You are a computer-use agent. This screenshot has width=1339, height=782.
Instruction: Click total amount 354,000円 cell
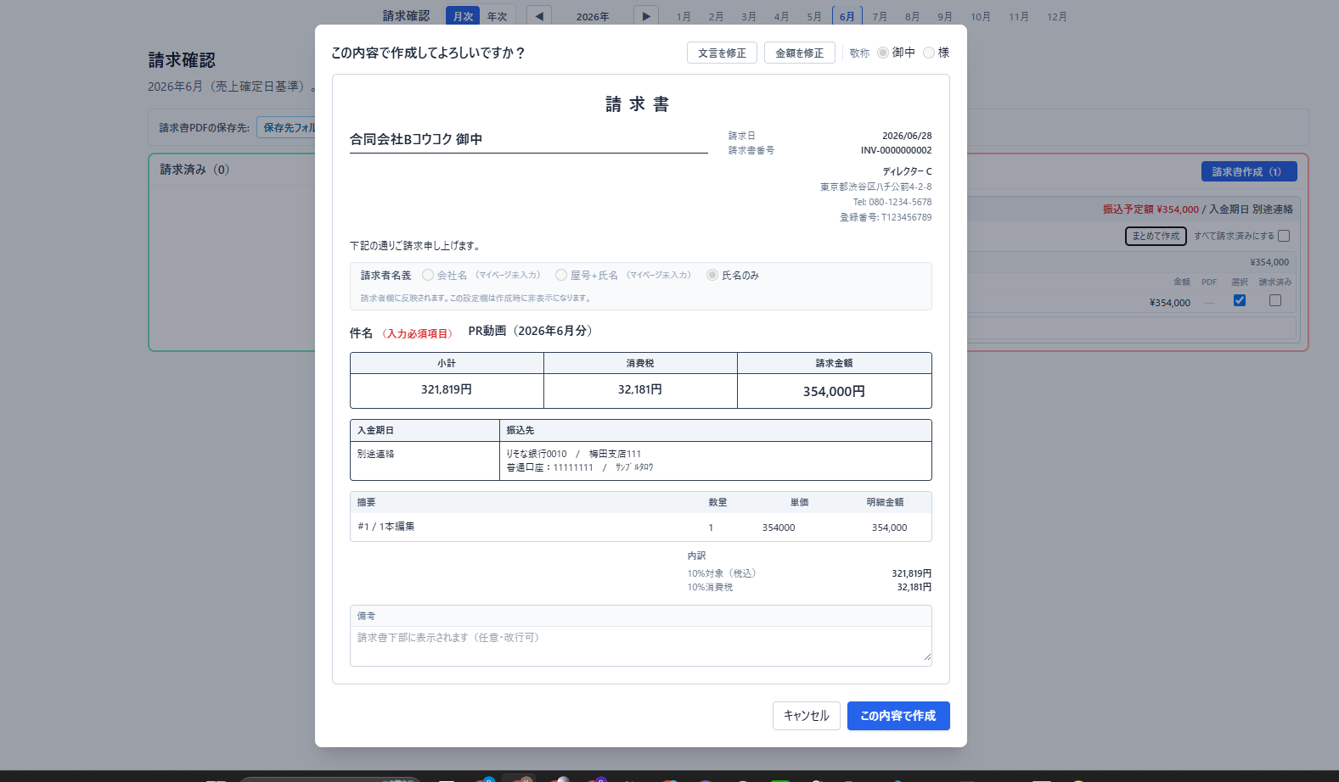pos(835,391)
